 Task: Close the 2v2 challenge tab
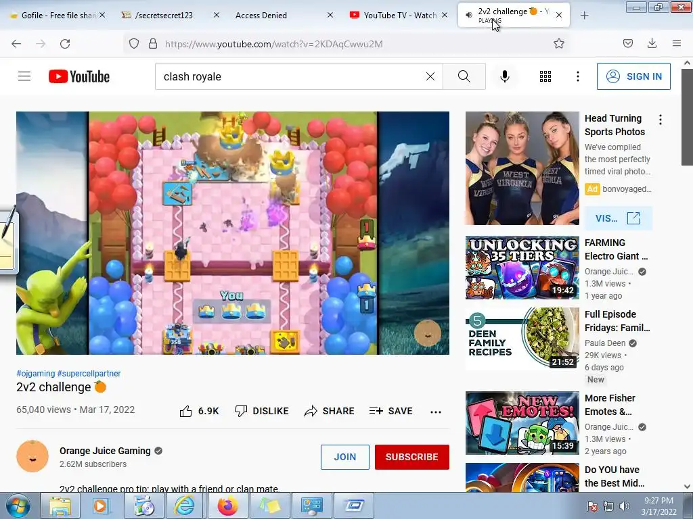pos(558,15)
